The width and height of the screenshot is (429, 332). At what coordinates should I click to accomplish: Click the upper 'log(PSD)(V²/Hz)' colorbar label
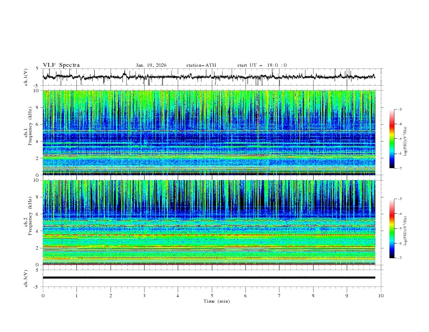406,142
